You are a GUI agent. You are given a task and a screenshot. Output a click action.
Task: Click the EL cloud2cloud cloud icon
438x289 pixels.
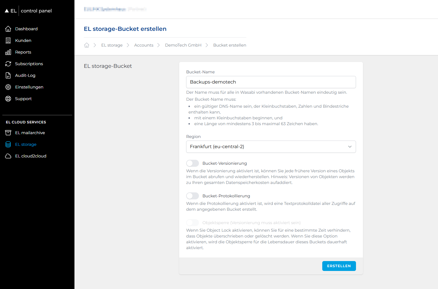tap(8, 156)
